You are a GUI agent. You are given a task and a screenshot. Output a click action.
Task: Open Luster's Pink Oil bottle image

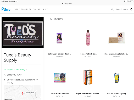(x=88, y=38)
